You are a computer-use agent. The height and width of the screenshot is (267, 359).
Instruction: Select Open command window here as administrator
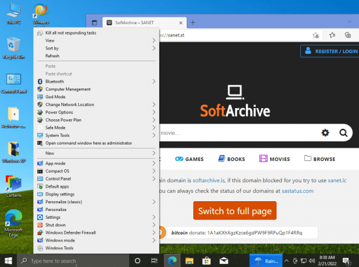click(x=96, y=143)
